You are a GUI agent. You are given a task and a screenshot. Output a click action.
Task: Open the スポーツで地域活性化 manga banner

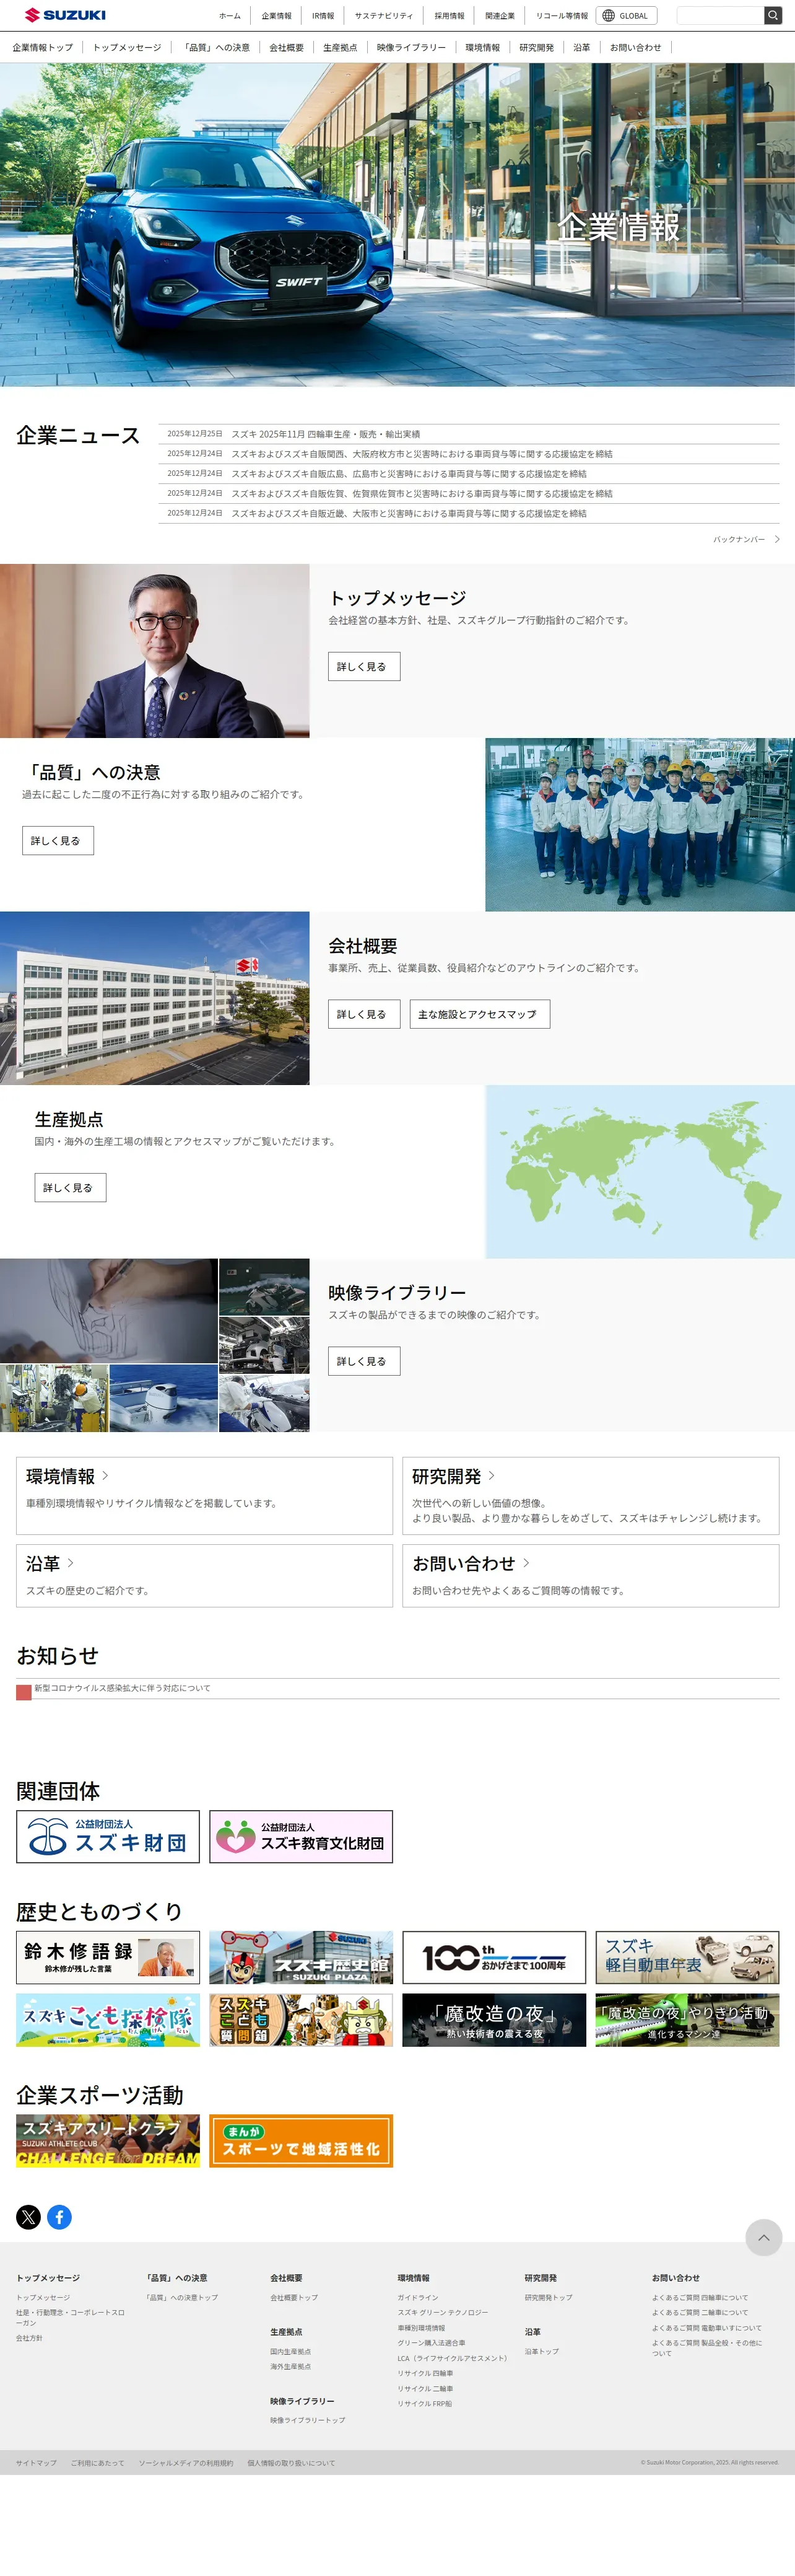pos(301,2141)
